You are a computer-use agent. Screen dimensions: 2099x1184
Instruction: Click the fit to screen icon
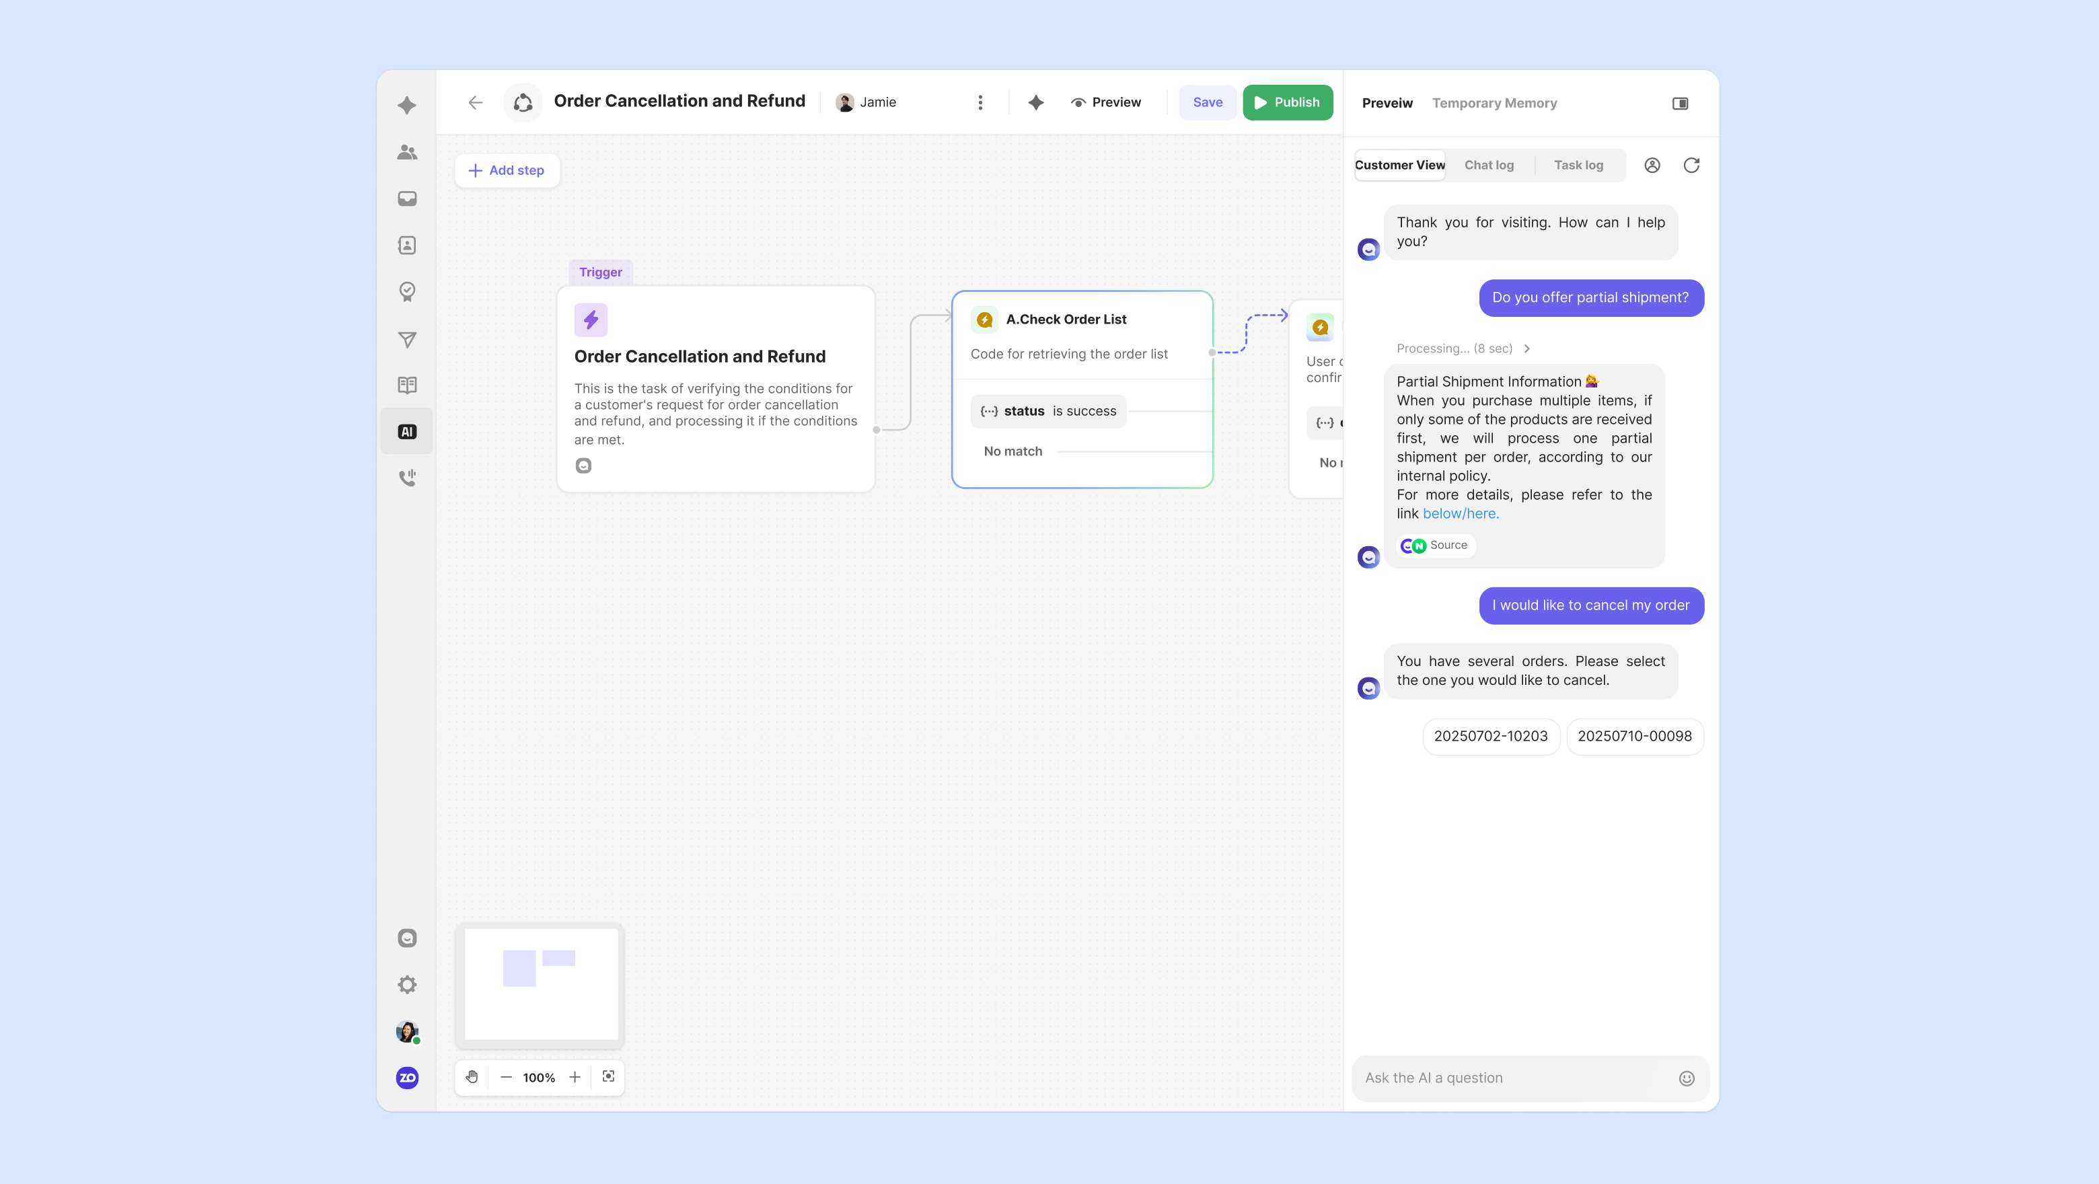coord(608,1076)
